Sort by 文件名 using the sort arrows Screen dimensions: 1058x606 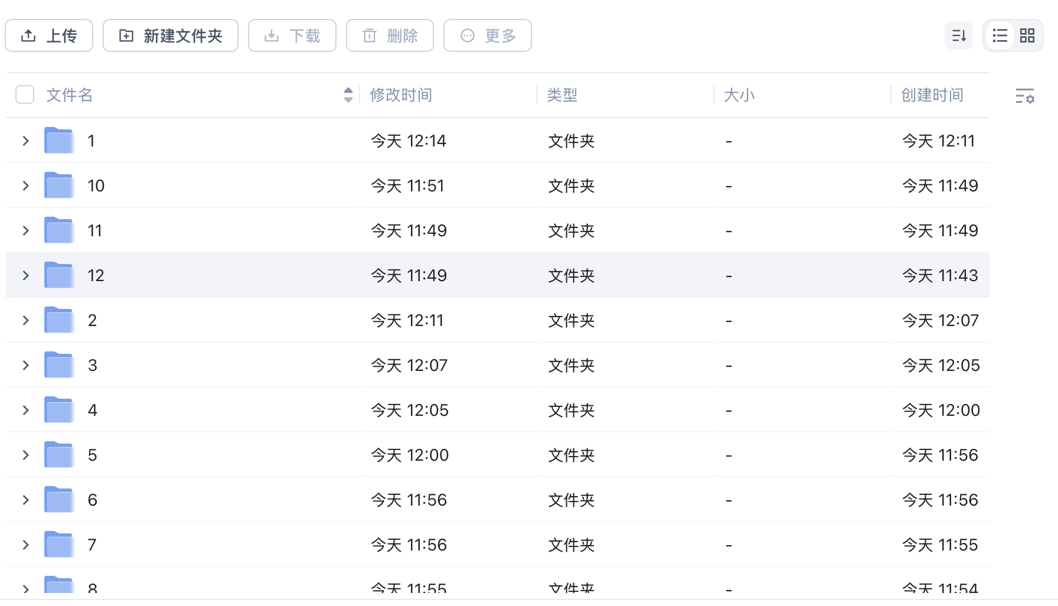348,95
